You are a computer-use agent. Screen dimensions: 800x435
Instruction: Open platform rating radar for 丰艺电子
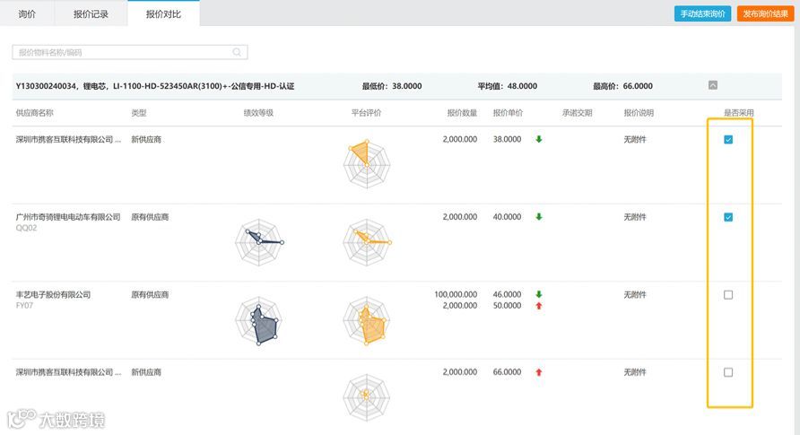click(x=367, y=321)
